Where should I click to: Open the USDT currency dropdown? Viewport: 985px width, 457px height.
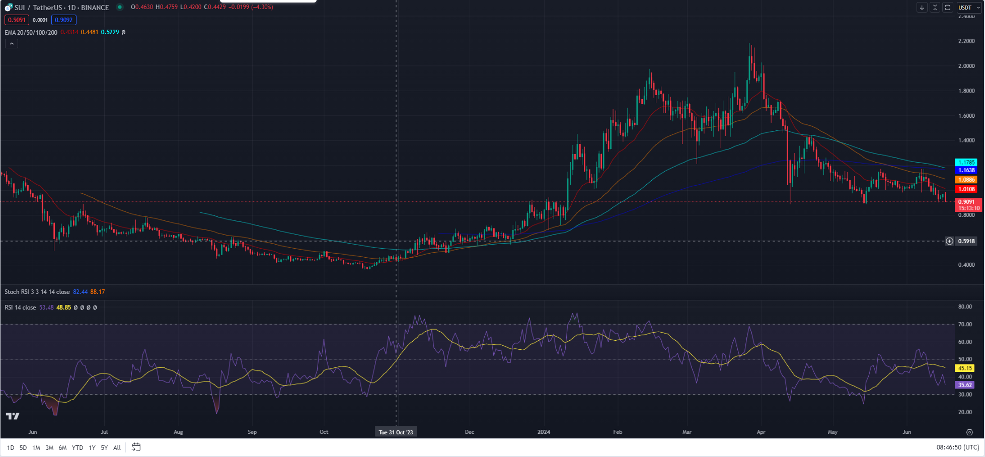969,8
